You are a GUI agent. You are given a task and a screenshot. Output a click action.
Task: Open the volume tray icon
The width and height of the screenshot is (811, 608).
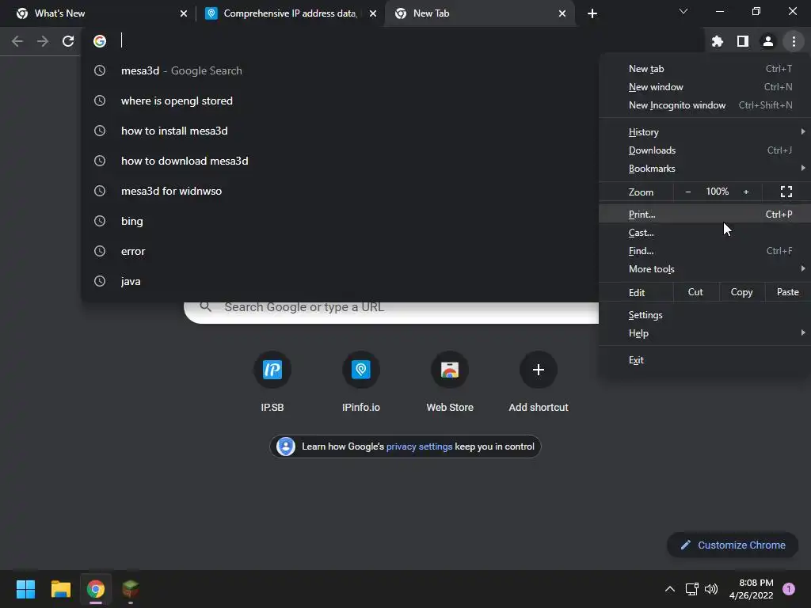click(x=711, y=589)
